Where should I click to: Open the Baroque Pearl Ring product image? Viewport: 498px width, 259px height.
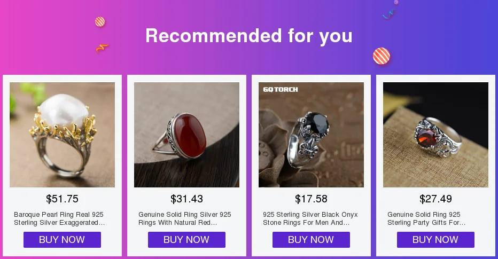coord(62,135)
